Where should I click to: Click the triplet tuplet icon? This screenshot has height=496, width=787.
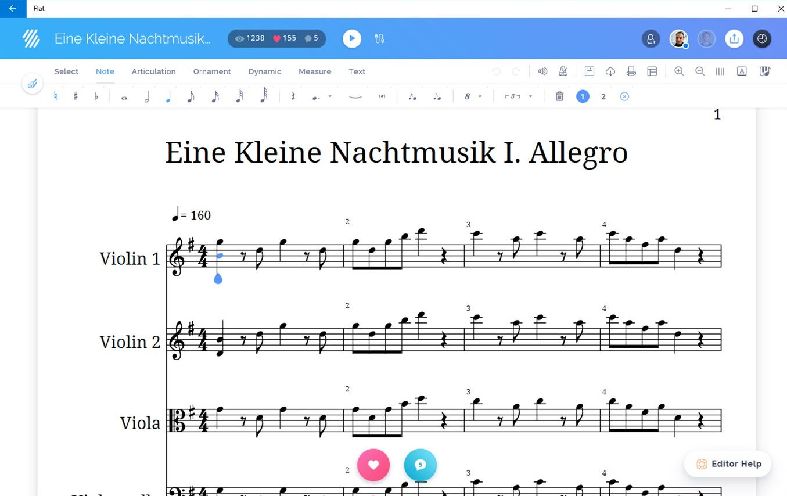pos(512,96)
